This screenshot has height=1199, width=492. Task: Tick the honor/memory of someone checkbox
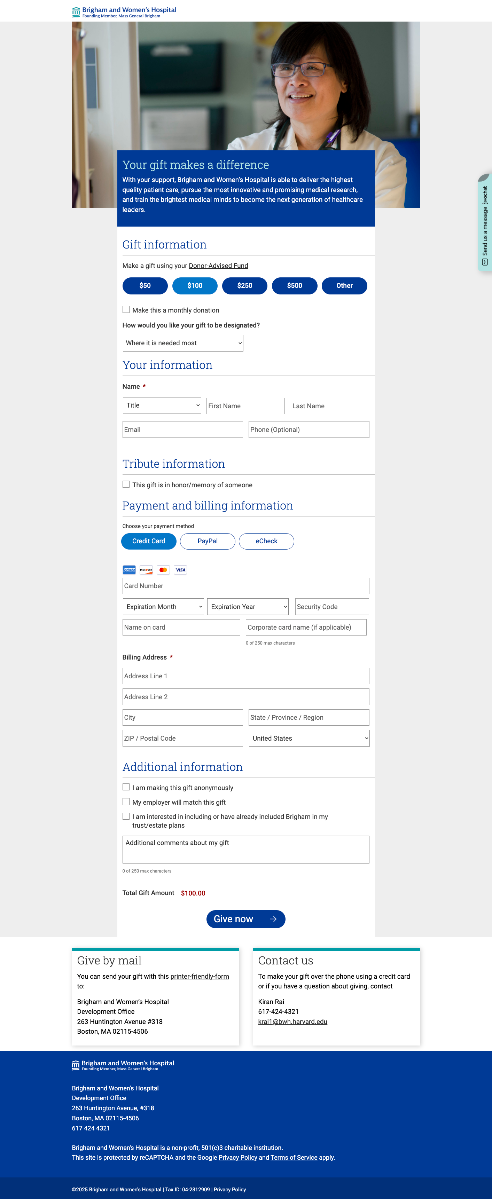(x=126, y=484)
